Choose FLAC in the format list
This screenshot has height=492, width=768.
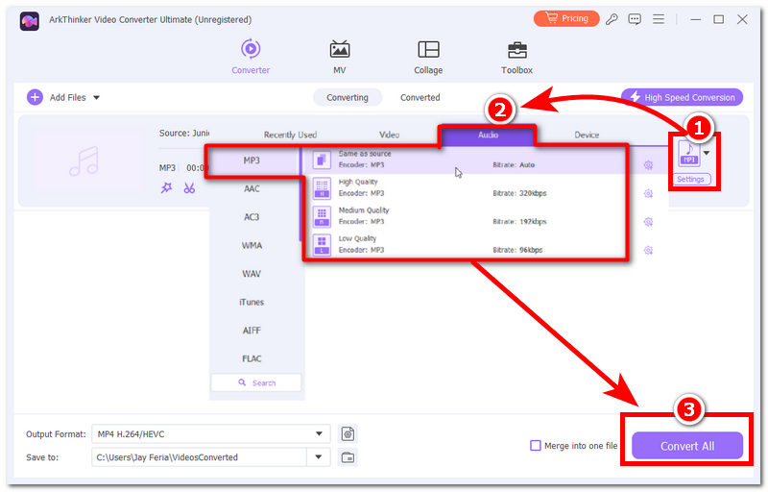point(252,358)
